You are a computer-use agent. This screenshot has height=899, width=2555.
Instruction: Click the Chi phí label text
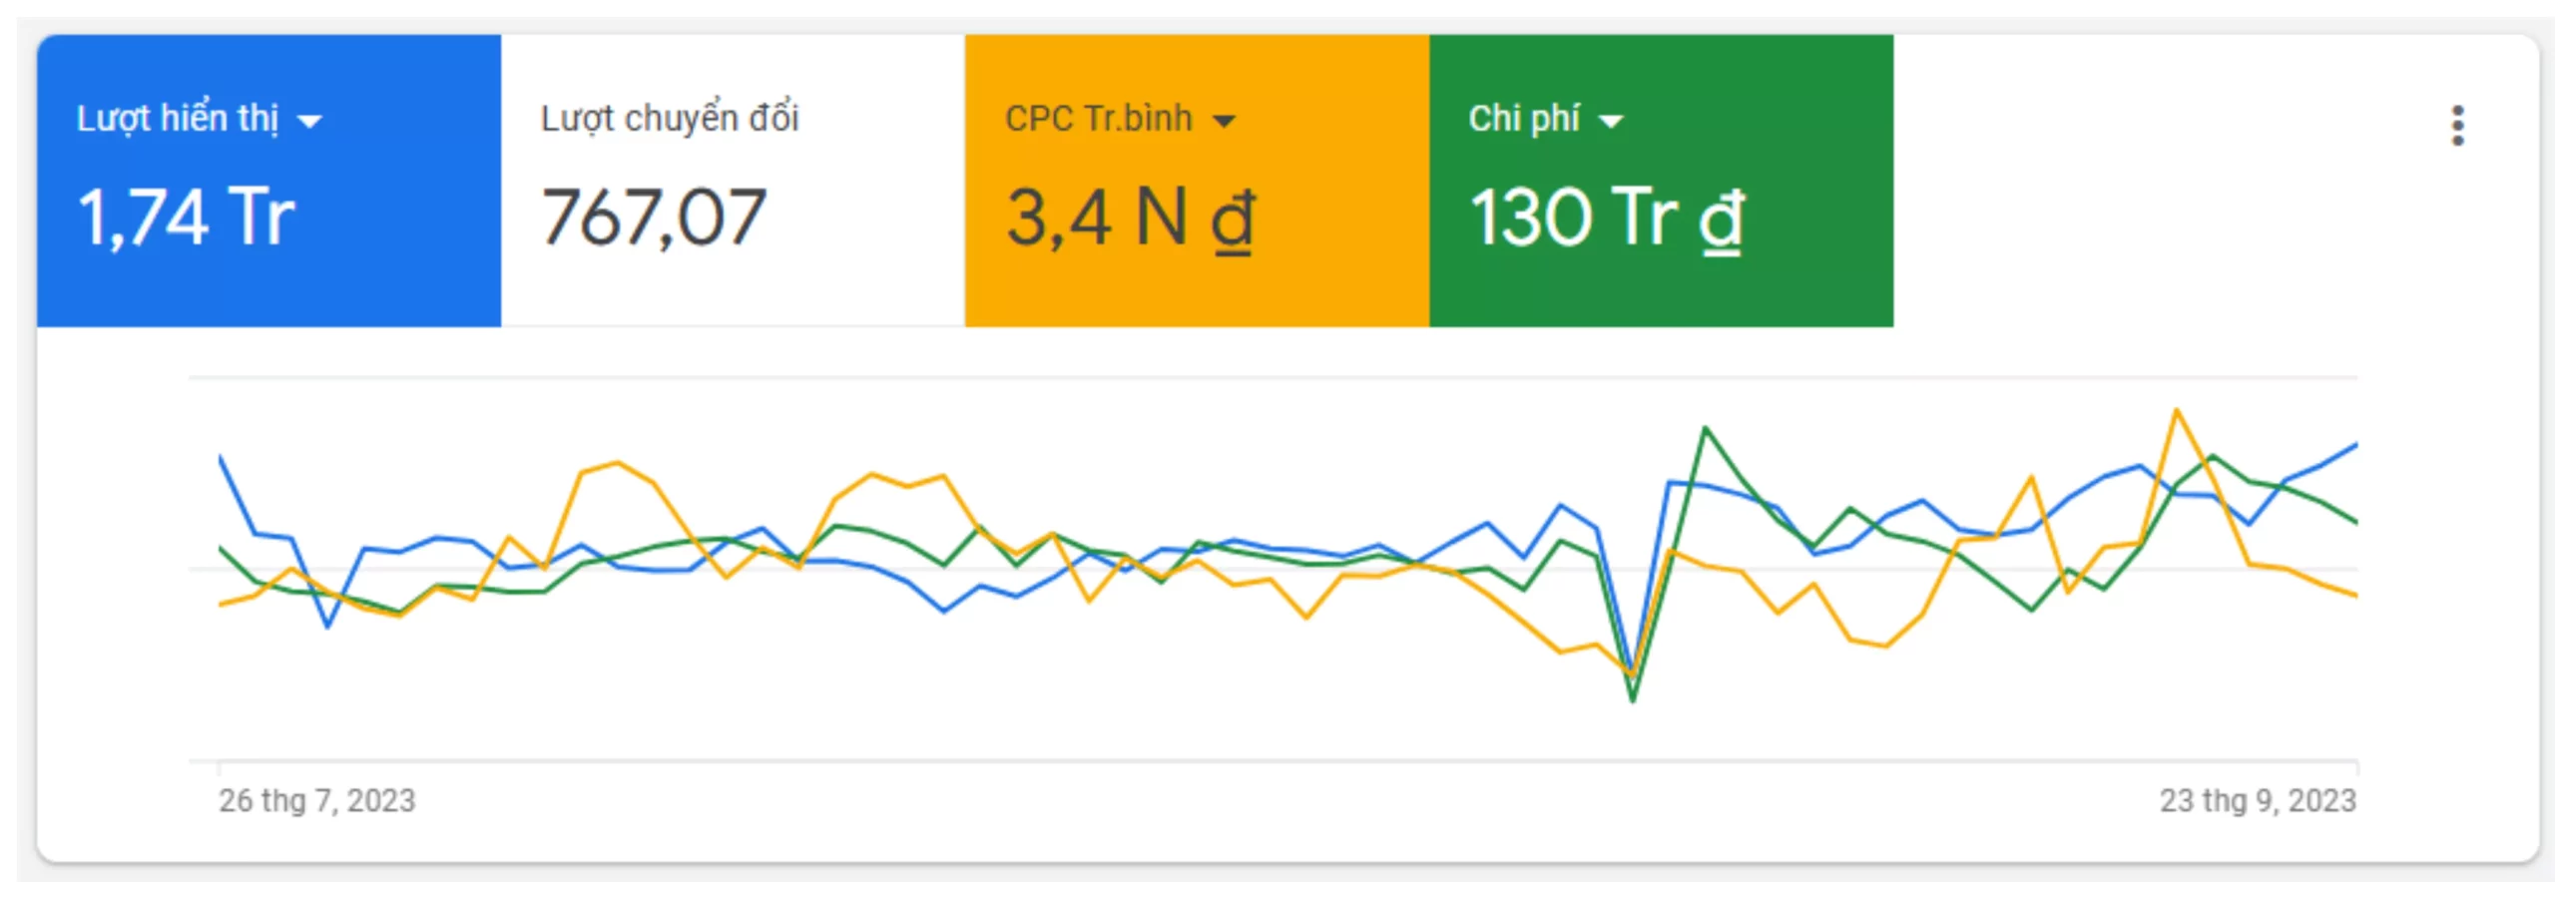(x=1524, y=119)
